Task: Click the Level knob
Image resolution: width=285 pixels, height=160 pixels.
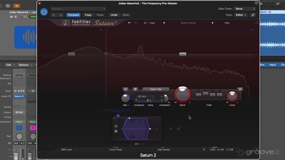Action: click(x=232, y=97)
